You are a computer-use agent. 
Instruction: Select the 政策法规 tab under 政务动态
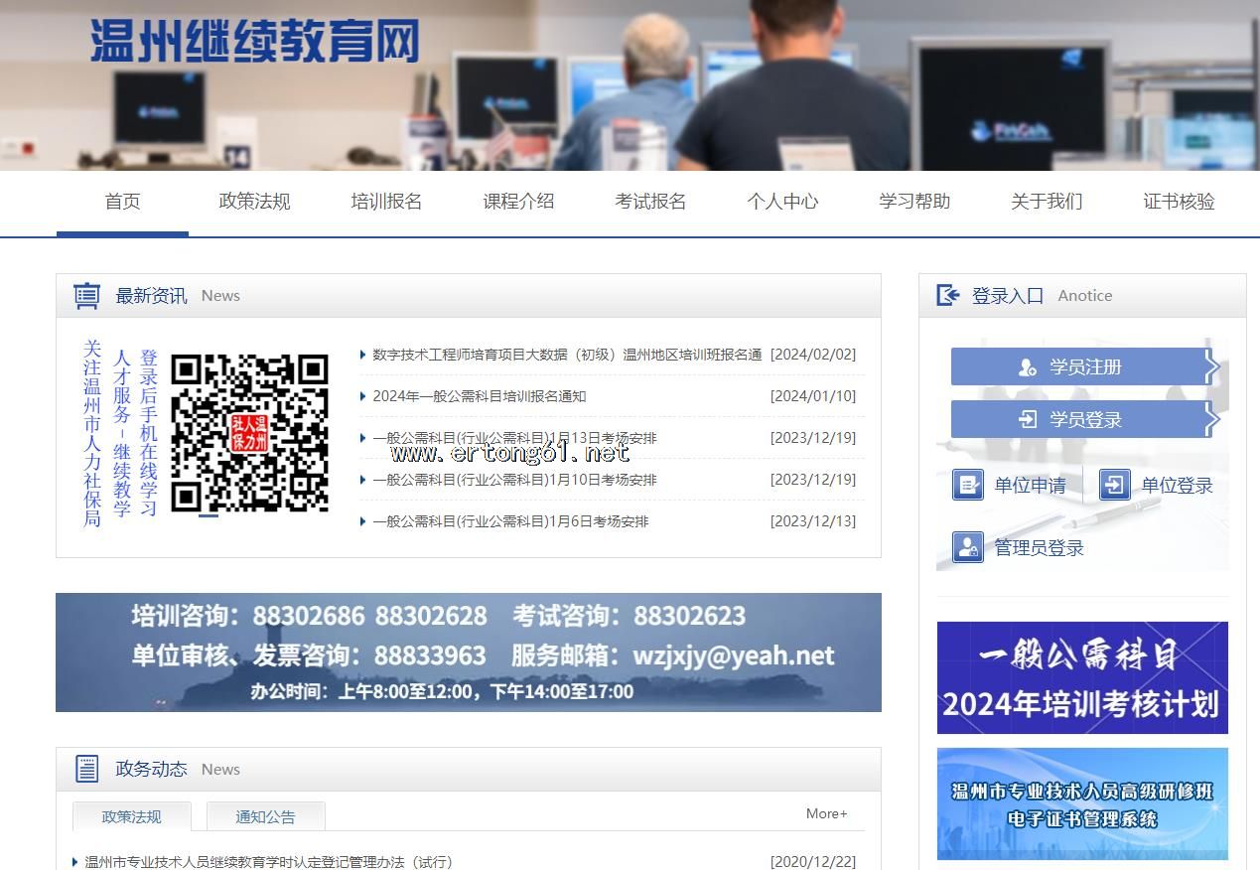tap(131, 816)
